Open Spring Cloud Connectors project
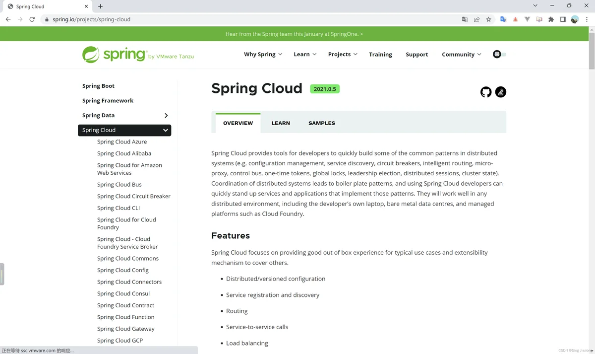The image size is (595, 354). 129,282
